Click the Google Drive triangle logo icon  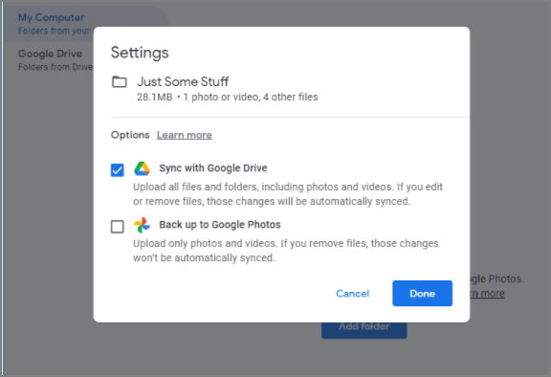[142, 168]
